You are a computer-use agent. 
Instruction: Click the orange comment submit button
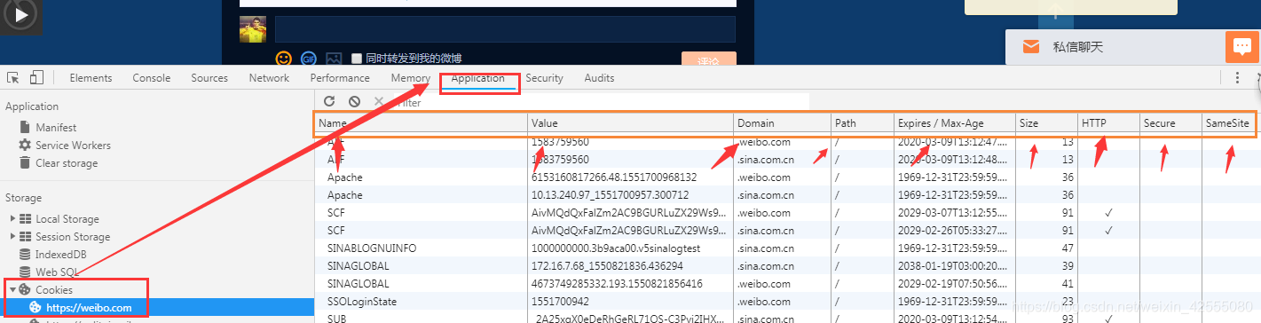click(708, 59)
